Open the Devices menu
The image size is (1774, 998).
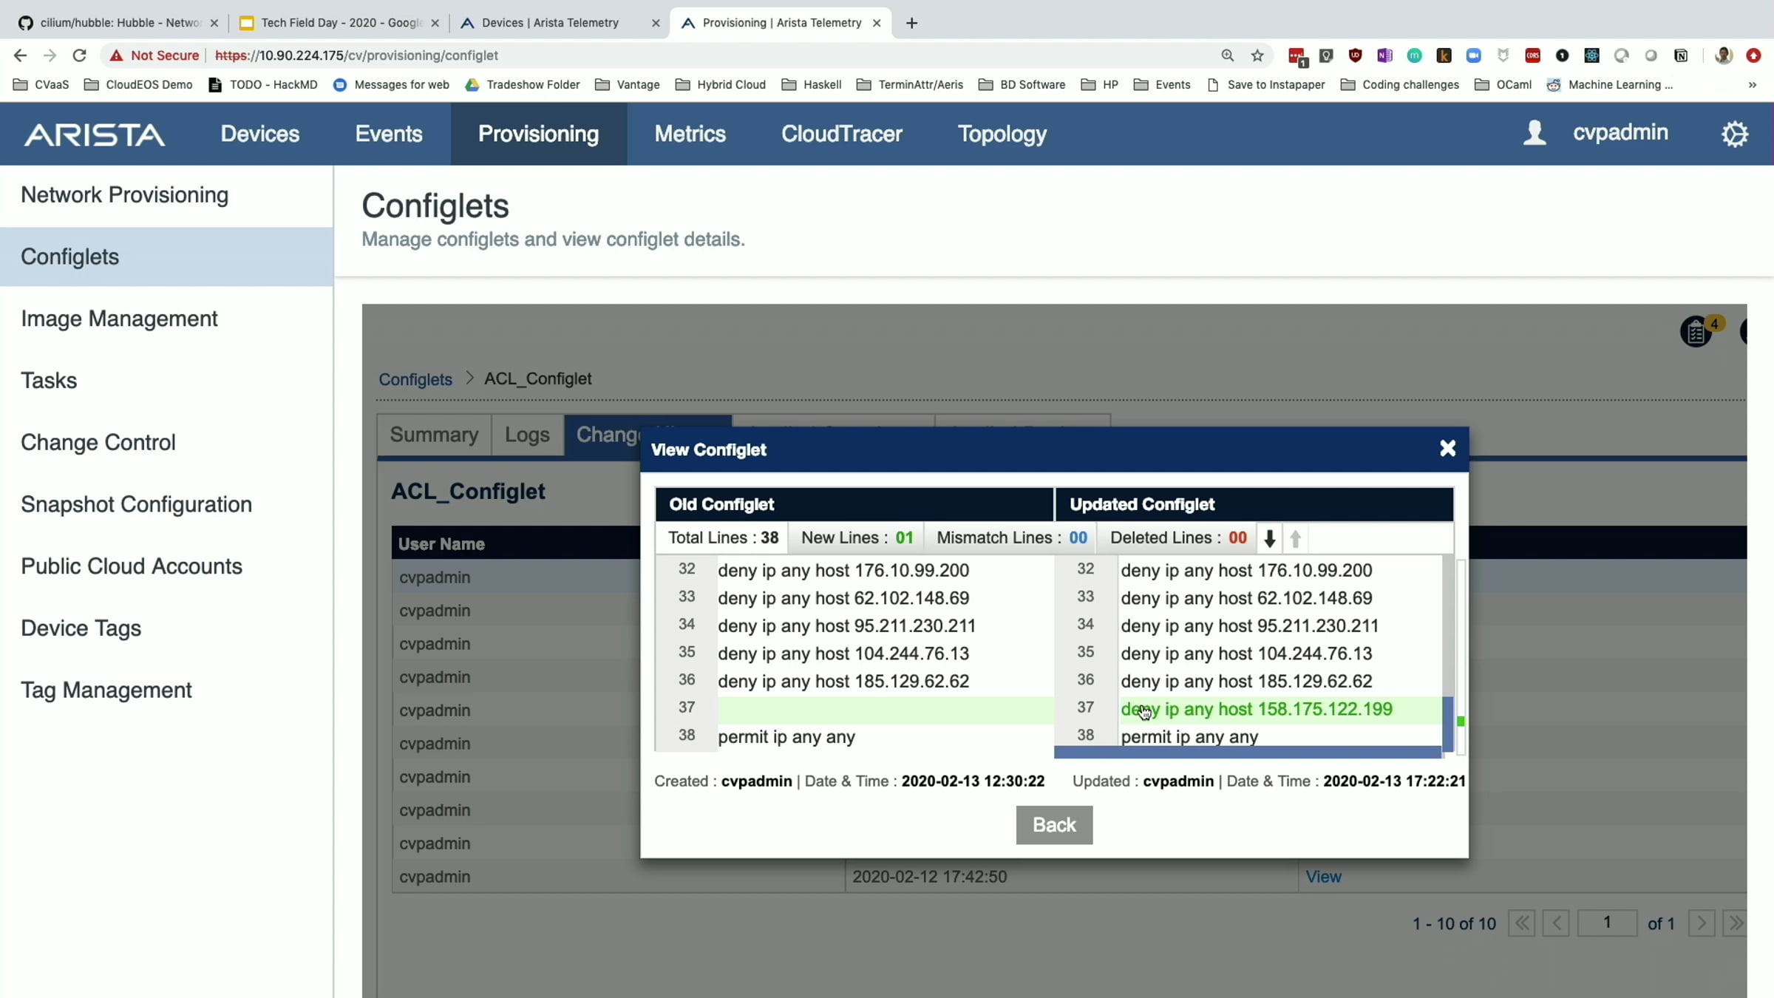[x=260, y=134]
